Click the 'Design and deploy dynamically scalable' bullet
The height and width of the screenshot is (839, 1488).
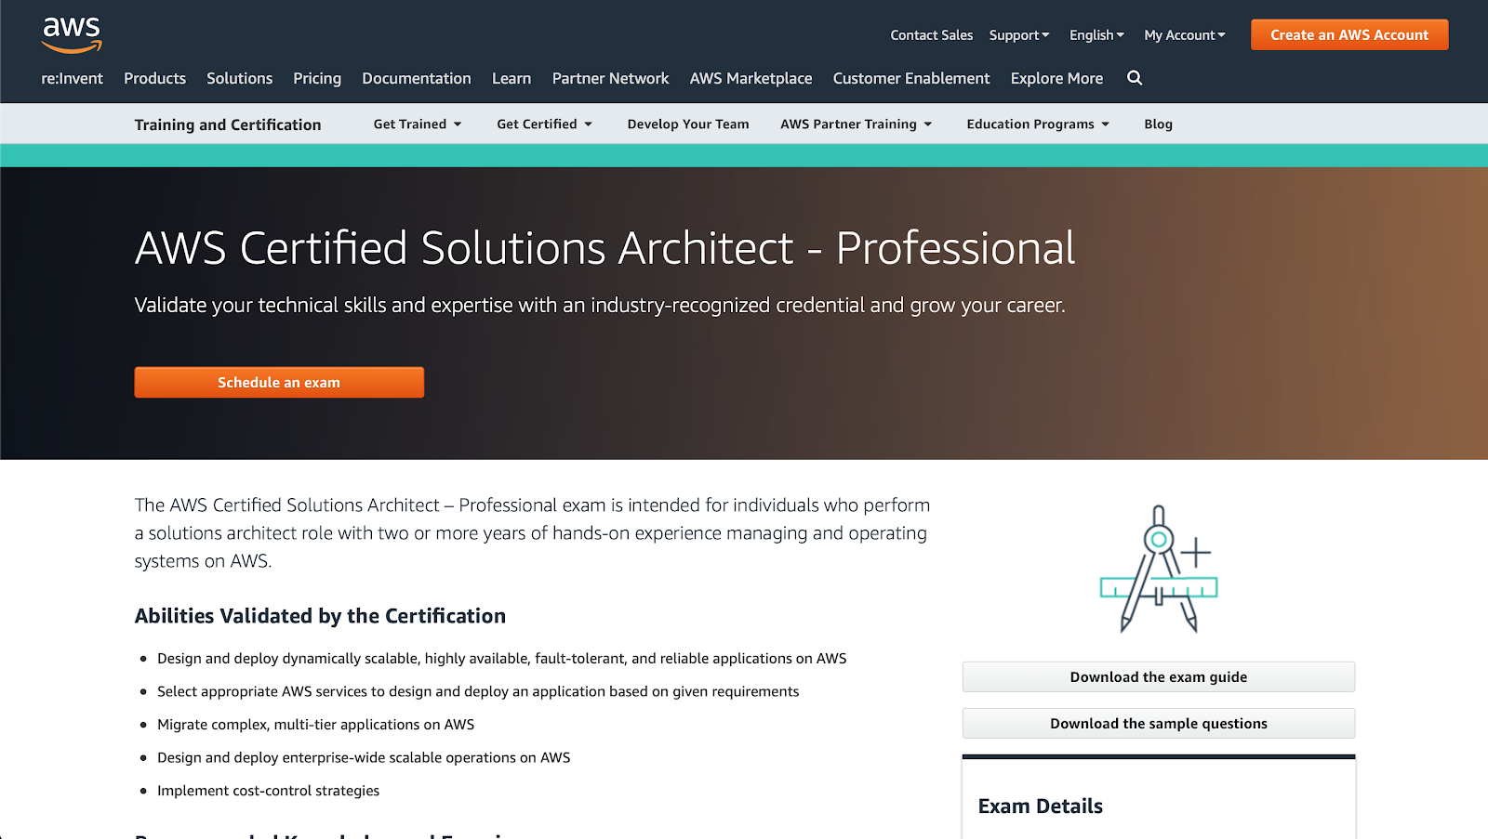tap(502, 659)
